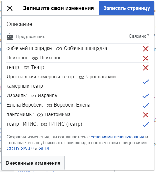This screenshot has width=156, height=172.
Task: Click the link icon before Собачья площадка
Action: 59,49
